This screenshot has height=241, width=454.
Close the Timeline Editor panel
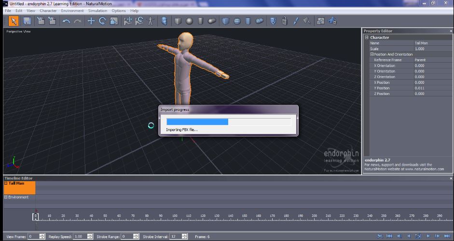451,178
